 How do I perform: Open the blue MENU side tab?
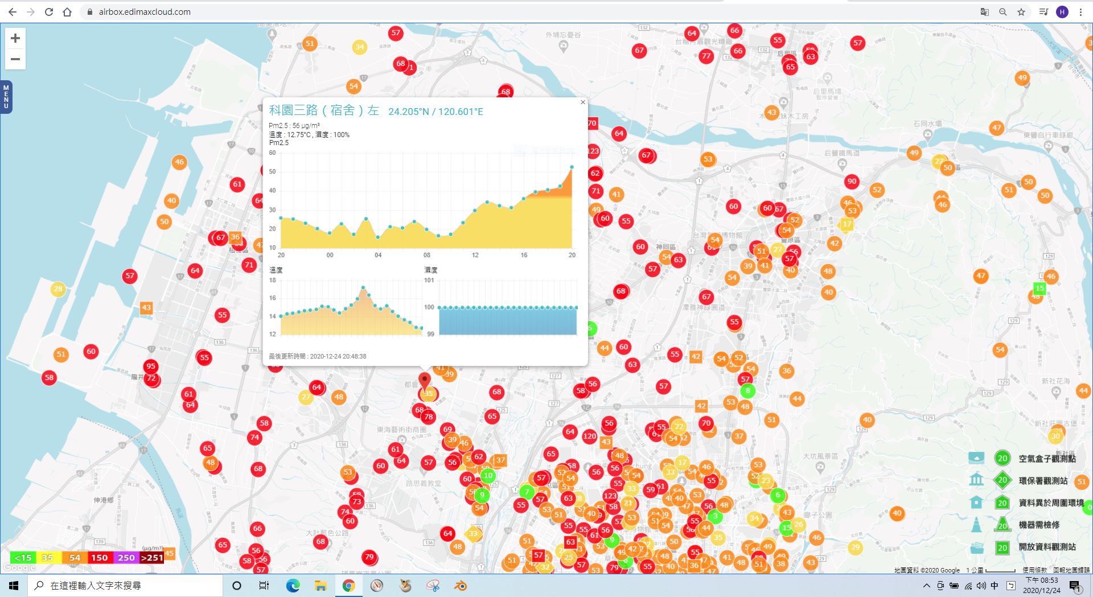pyautogui.click(x=6, y=97)
